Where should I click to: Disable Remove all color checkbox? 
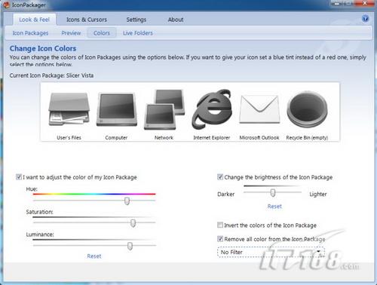point(220,238)
